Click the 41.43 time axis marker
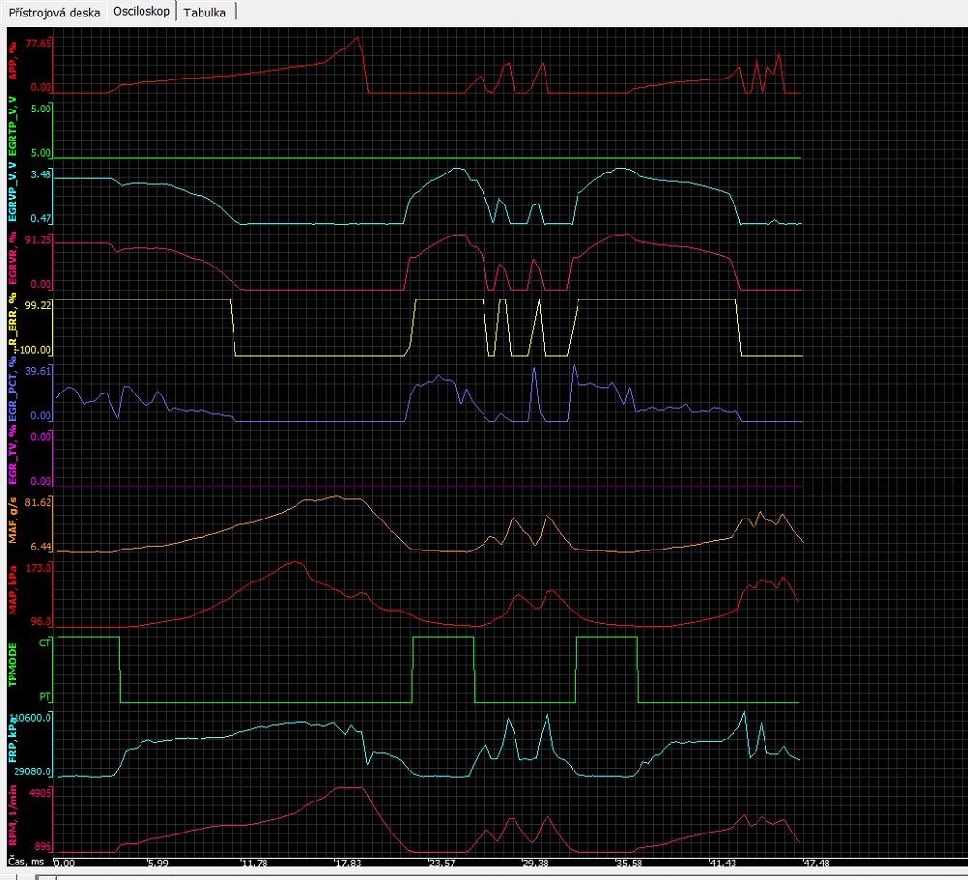The width and height of the screenshot is (968, 880). (721, 862)
